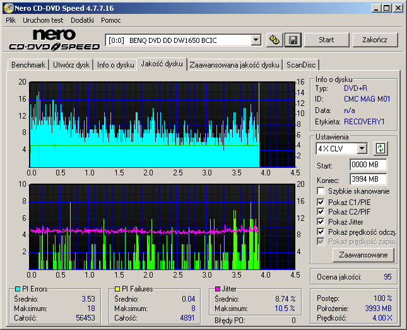Expand the 4 X CLV speed dropdown

click(x=362, y=148)
